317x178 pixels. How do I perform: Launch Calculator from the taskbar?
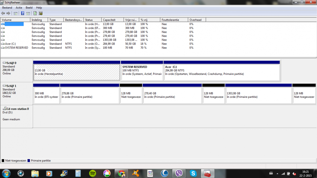click(78, 173)
